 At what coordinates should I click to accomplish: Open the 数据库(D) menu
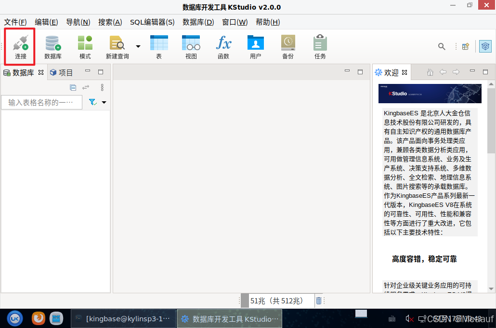coord(198,22)
